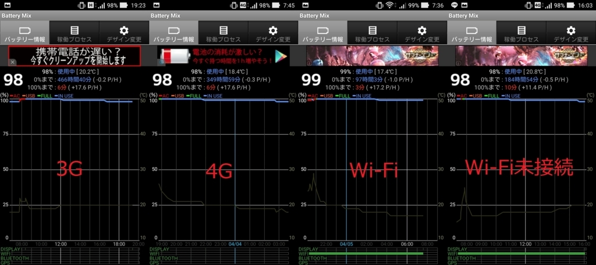
Task: Tap the battery icon beside the 7:36 clock
Action: click(425, 5)
